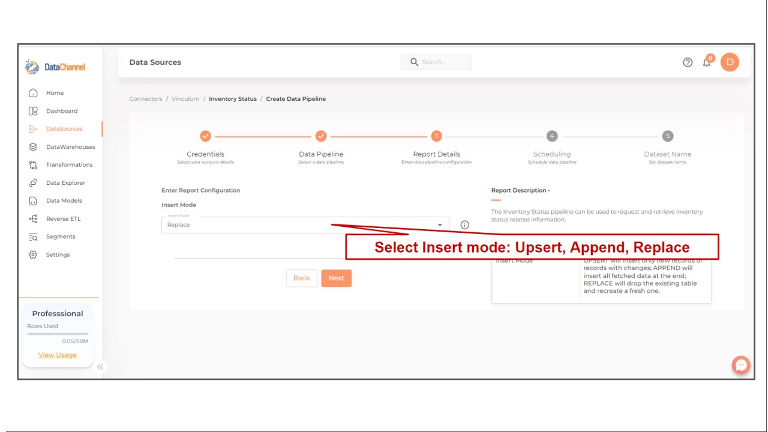768x432 pixels.
Task: Go to DataWarehouses menu item
Action: pyautogui.click(x=71, y=147)
